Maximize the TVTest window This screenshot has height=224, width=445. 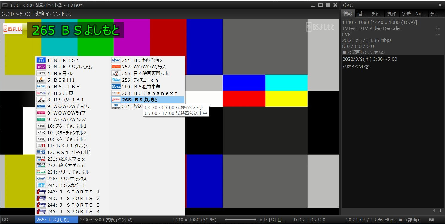click(x=321, y=5)
